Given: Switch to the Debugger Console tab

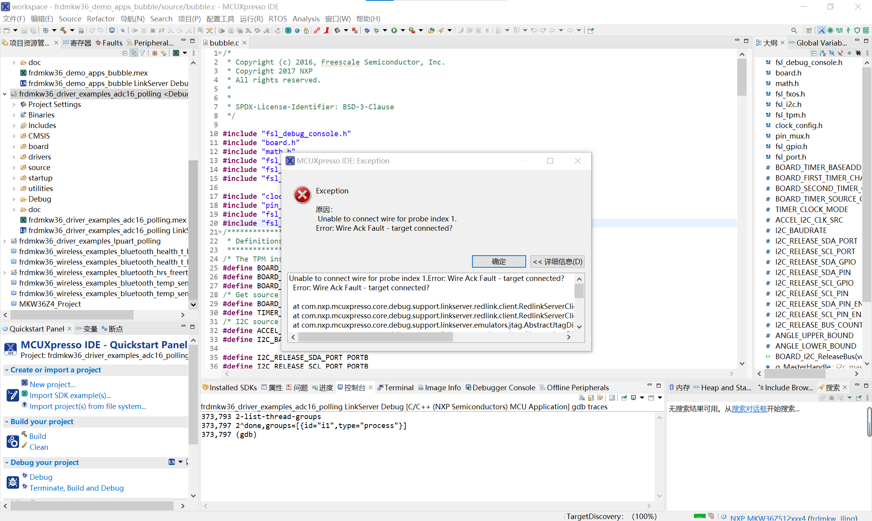Looking at the screenshot, I should (500, 388).
